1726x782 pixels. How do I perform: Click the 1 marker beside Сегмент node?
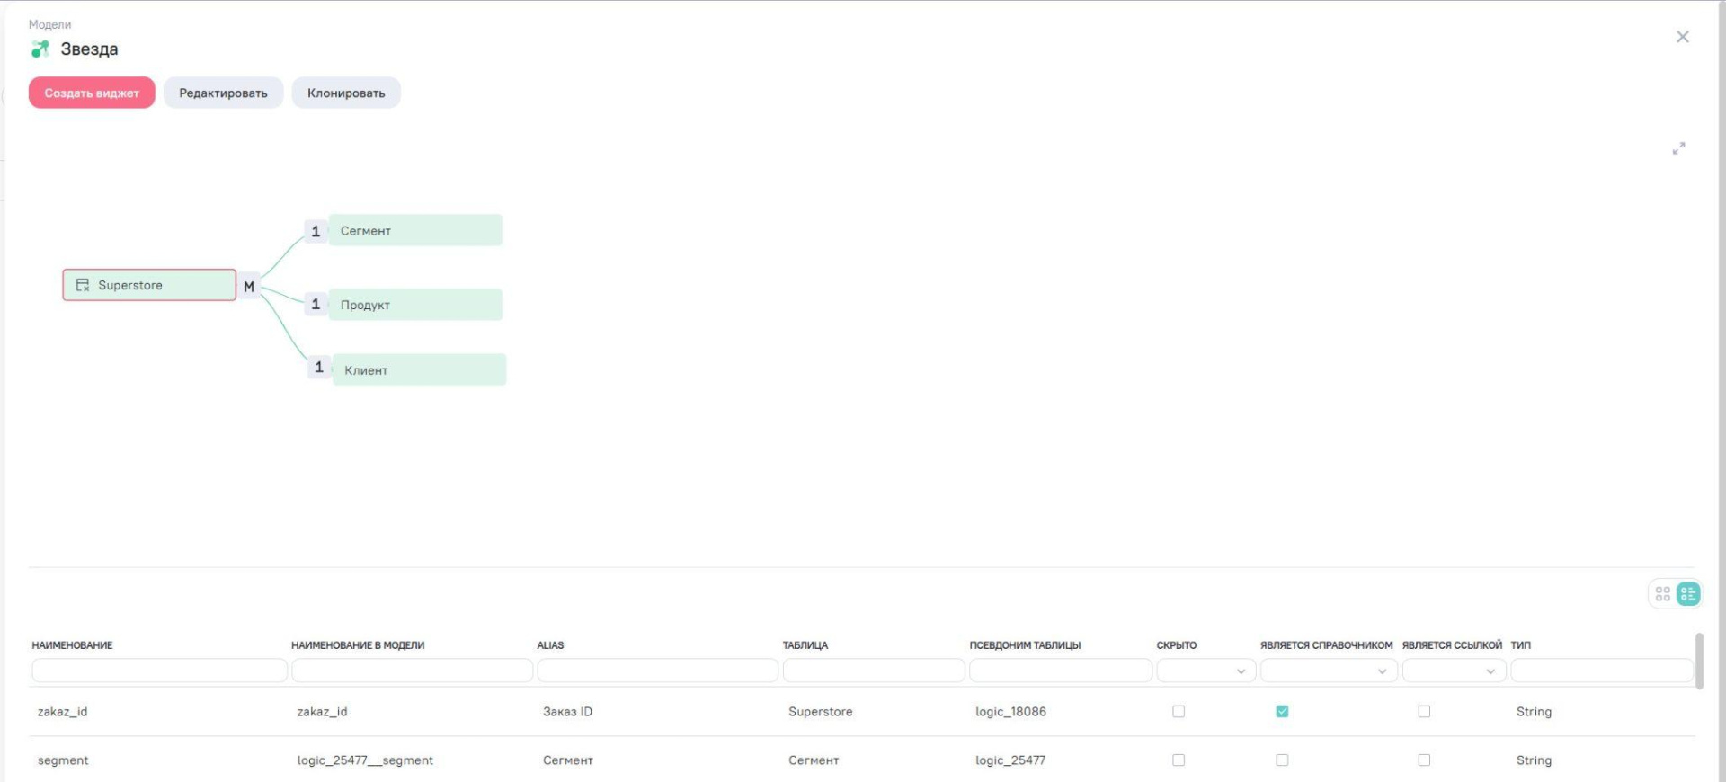click(316, 231)
